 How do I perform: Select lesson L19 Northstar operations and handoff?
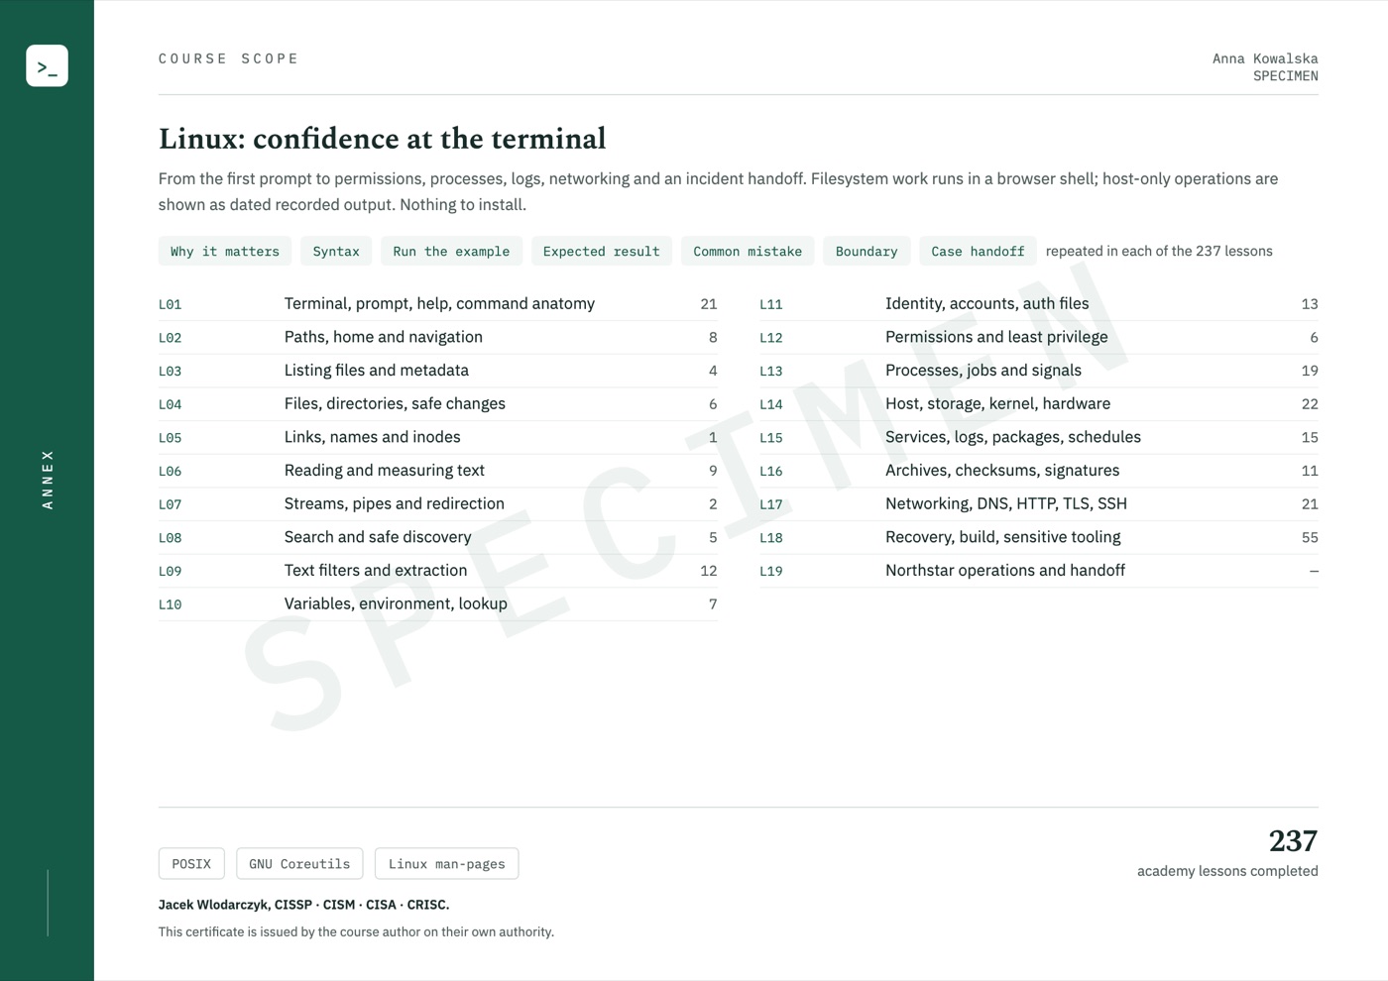click(1039, 571)
